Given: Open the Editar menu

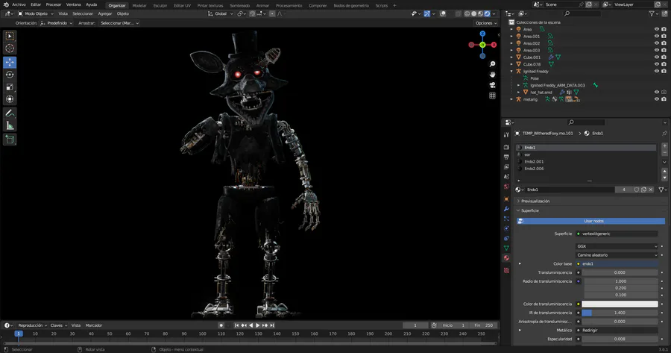Looking at the screenshot, I should click(36, 4).
